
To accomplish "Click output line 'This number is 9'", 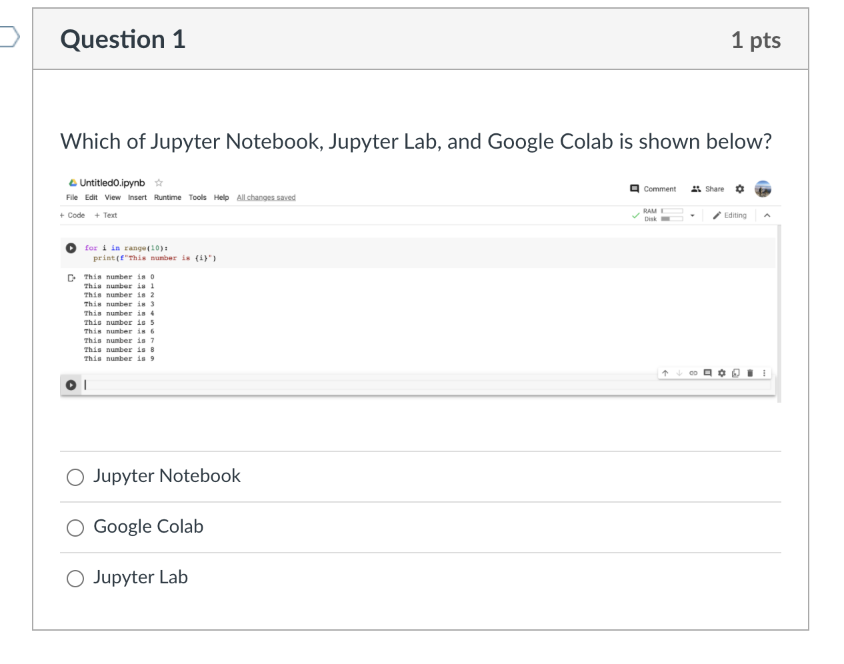I will tap(119, 359).
